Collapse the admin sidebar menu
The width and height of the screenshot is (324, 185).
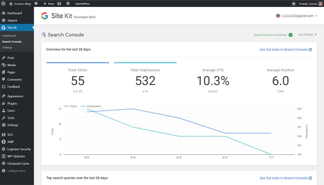[x=14, y=171]
